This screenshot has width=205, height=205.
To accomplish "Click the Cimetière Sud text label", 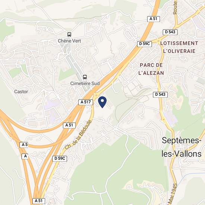I will pyautogui.click(x=85, y=83).
